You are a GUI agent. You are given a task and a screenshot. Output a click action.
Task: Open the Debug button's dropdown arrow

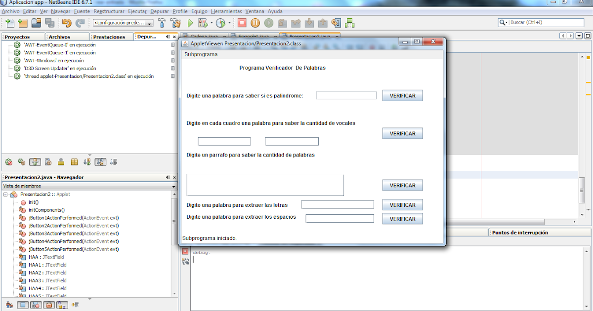pos(212,22)
